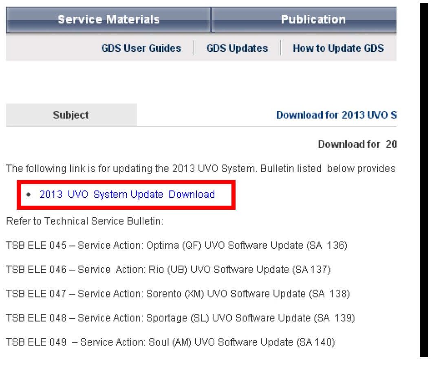The height and width of the screenshot is (366, 434).
Task: Select the TSB ELE 049 Soul (AM) line
Action: pyautogui.click(x=170, y=342)
